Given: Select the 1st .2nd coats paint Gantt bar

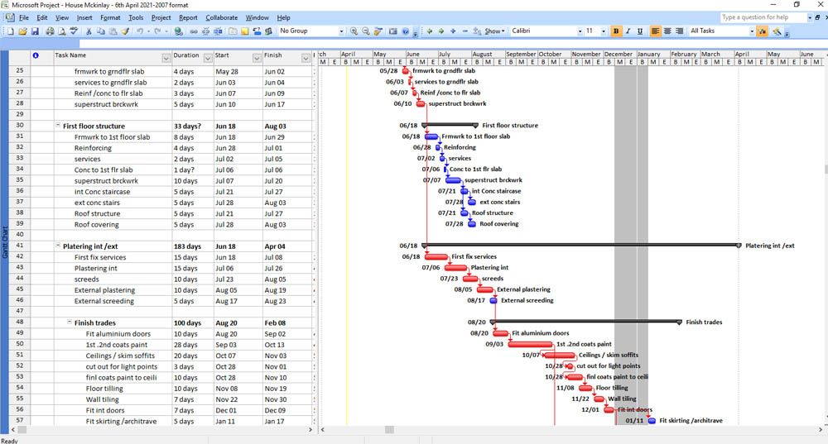Looking at the screenshot, I should [x=530, y=344].
